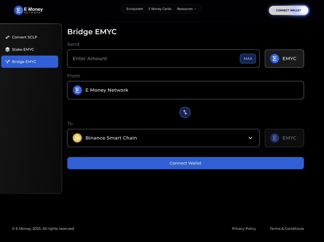This screenshot has width=324, height=242.
Task: Select Convert SCLP in the sidebar
Action: coord(24,37)
